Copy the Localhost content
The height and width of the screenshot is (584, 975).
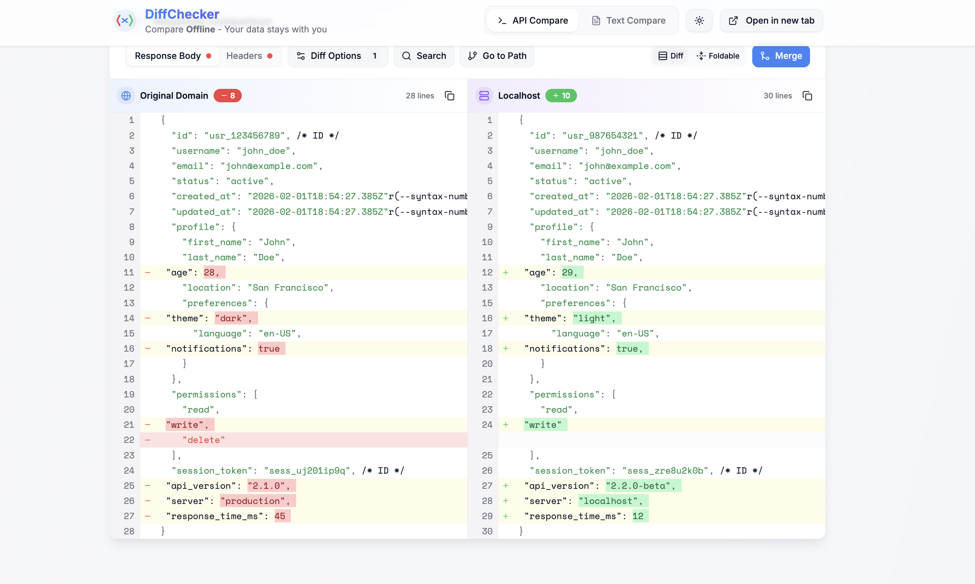point(807,95)
